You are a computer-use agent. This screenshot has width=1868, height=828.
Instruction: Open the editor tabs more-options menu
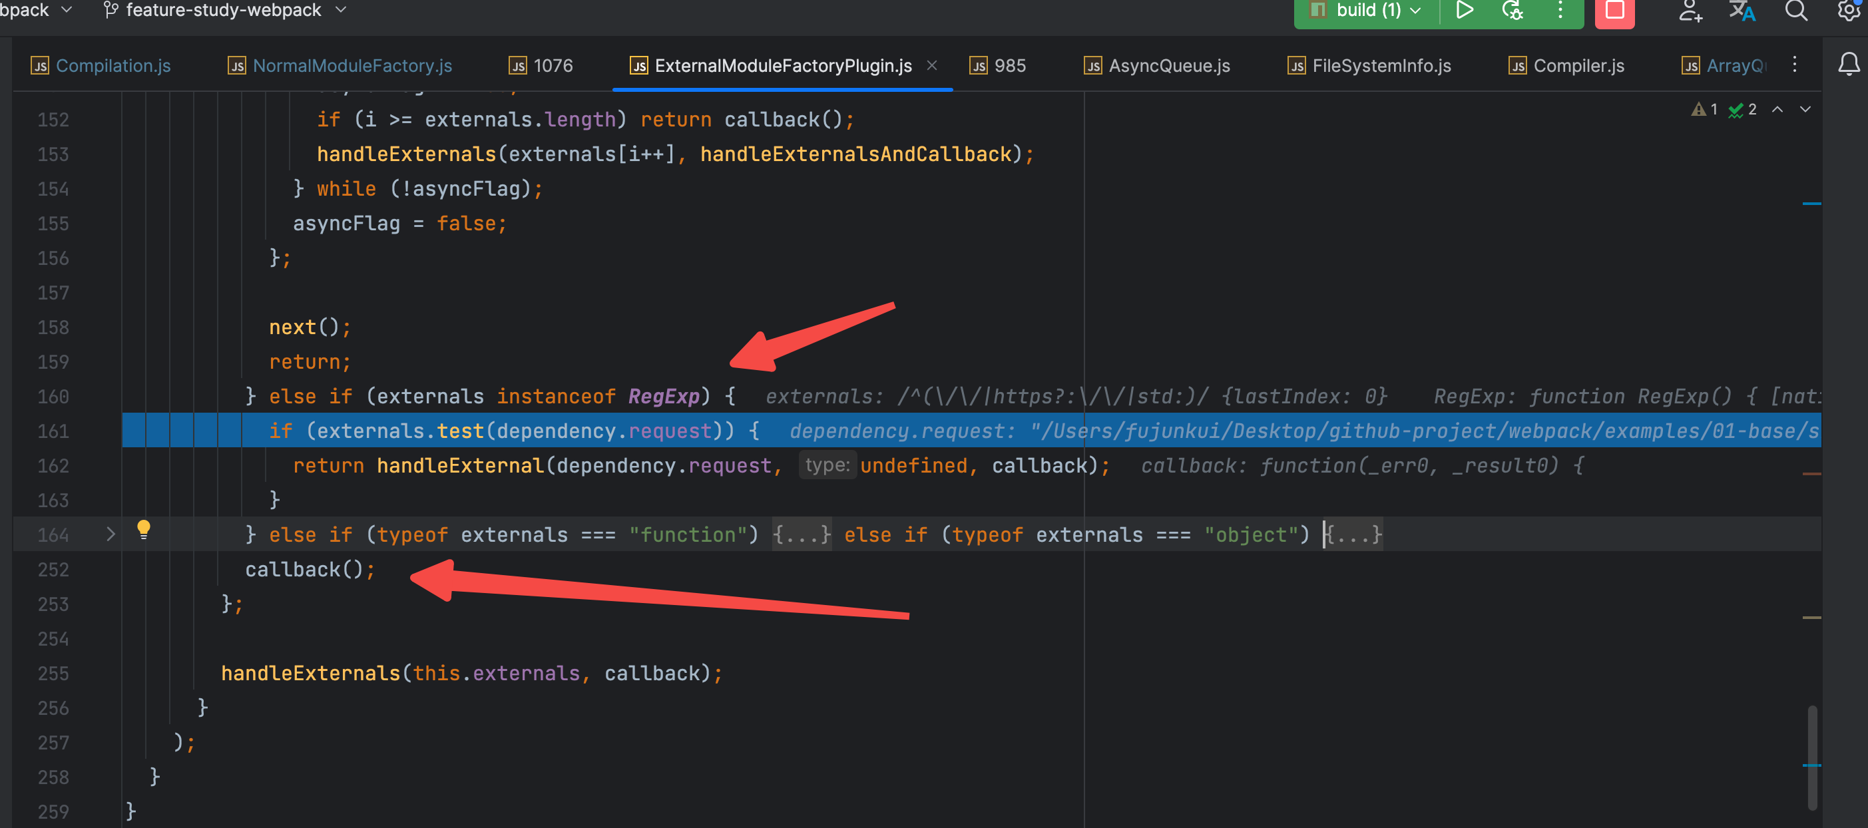[x=1795, y=65]
